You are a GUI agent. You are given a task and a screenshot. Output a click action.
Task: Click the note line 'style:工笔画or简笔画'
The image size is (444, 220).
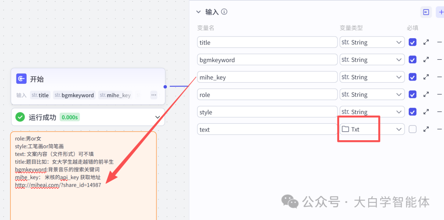coord(39,146)
